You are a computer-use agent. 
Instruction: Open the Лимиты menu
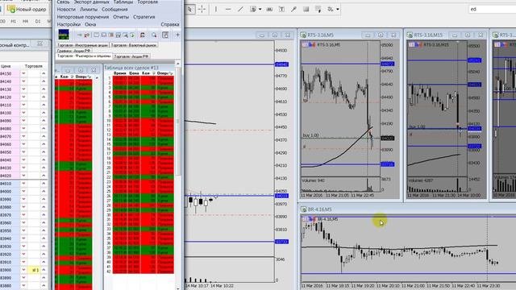pos(89,9)
